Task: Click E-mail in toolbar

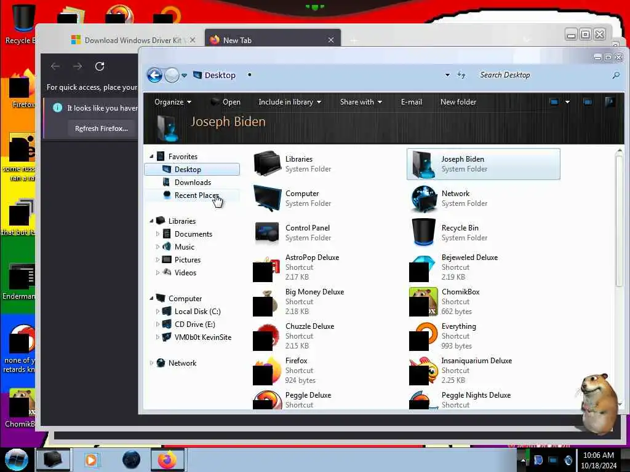Action: click(x=412, y=102)
